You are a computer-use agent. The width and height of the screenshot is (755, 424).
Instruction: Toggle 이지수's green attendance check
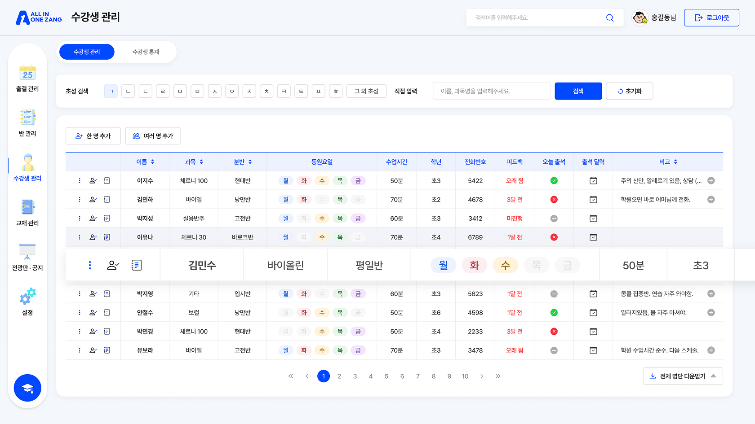[x=554, y=180]
